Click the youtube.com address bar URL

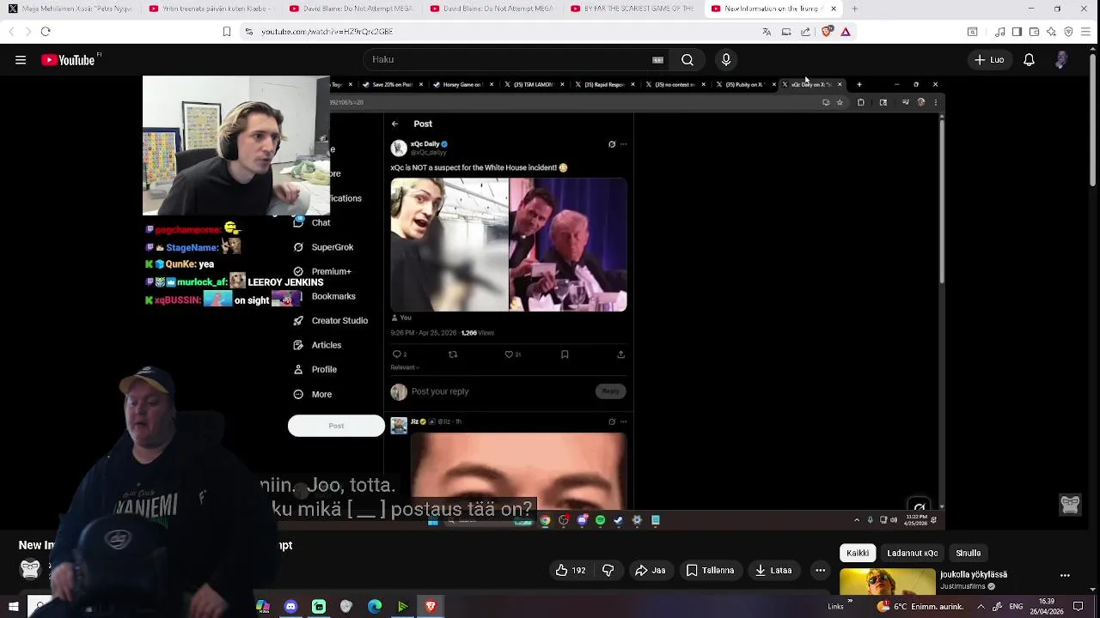click(327, 32)
